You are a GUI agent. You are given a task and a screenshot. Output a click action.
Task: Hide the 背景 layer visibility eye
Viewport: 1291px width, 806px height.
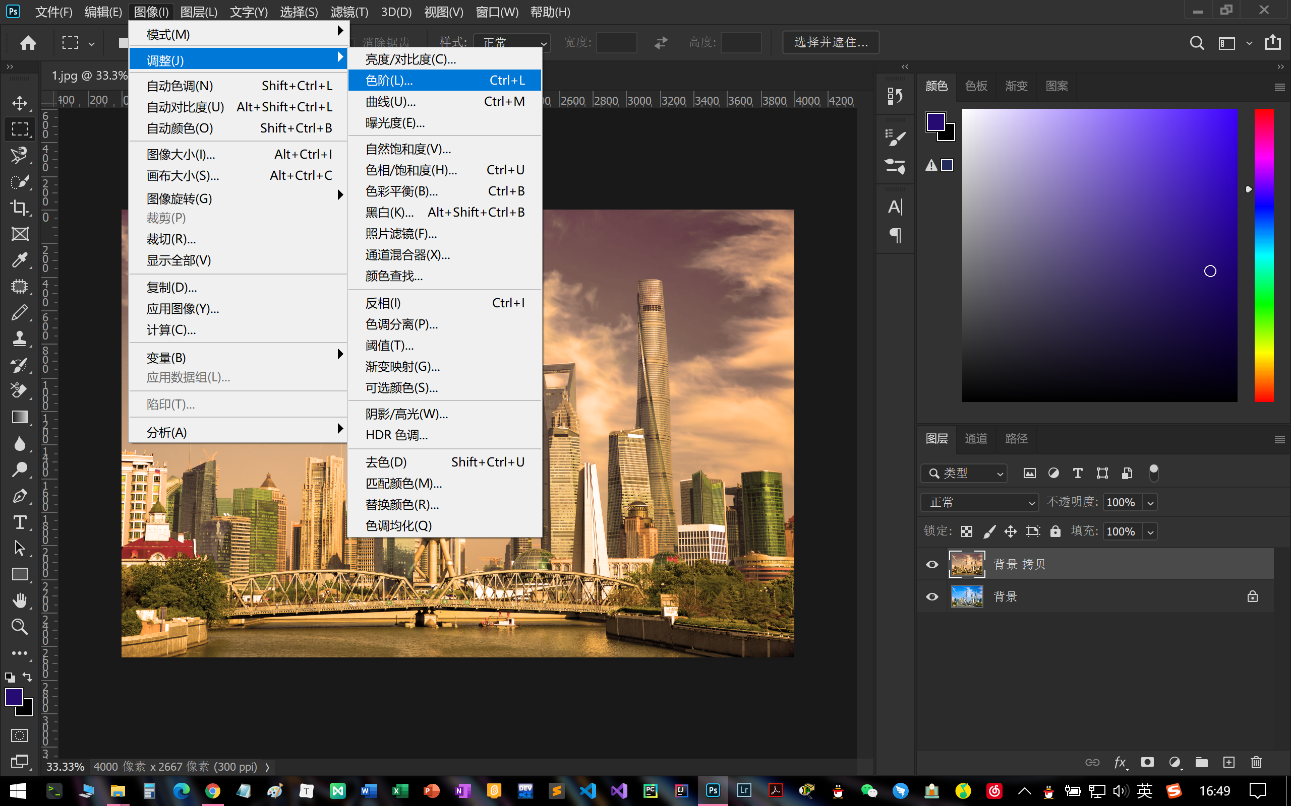coord(932,596)
